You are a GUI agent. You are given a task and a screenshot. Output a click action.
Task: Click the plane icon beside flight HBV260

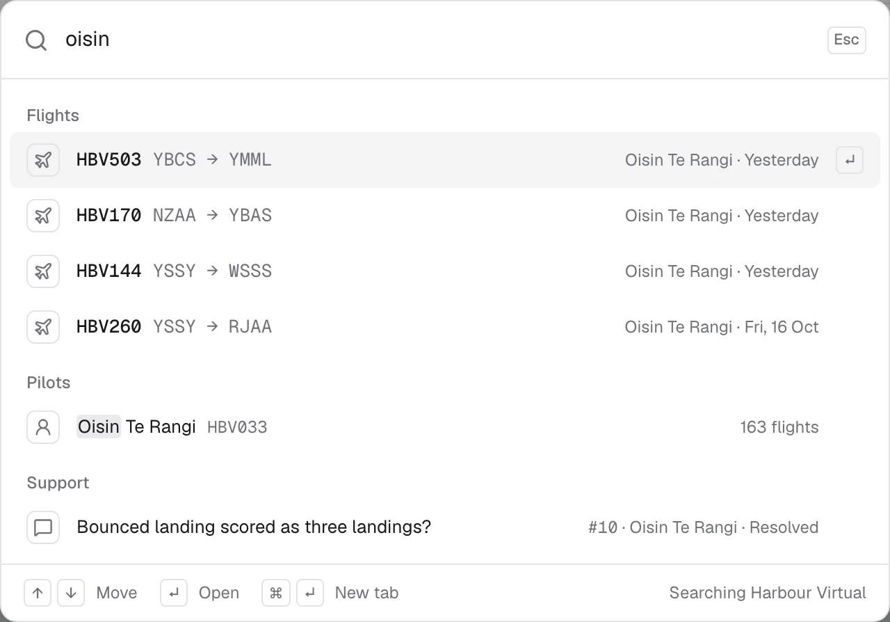(43, 327)
